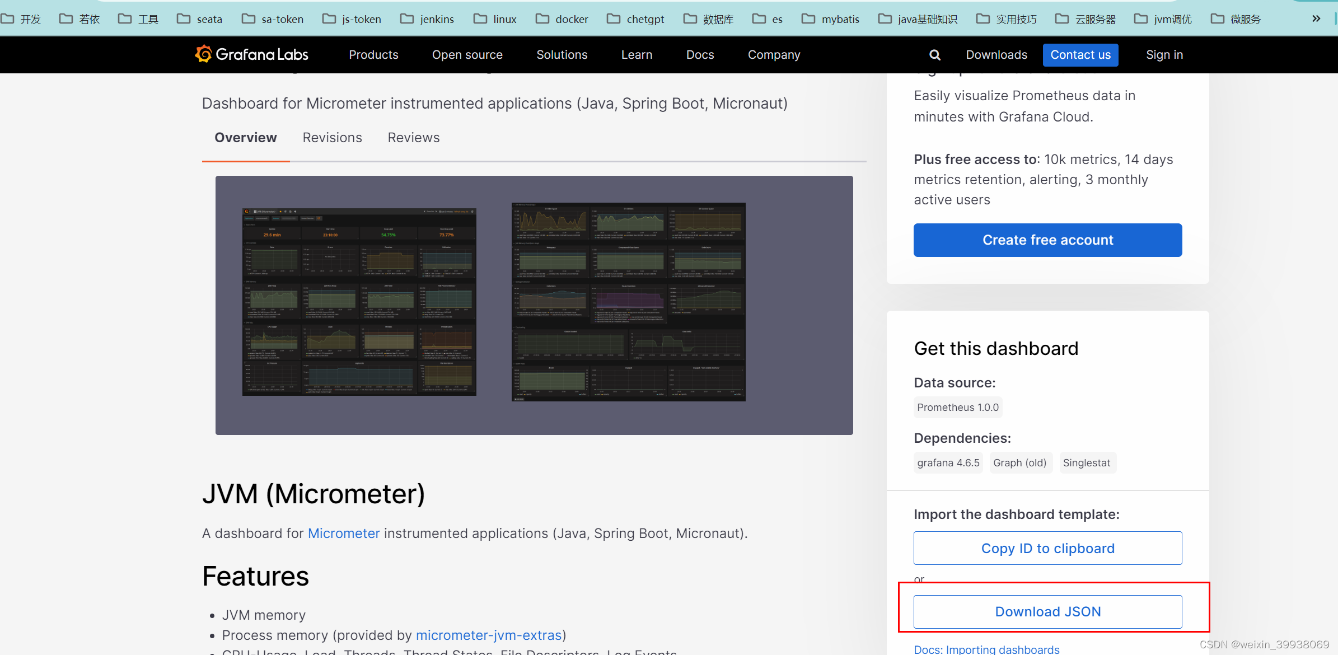Open the 数据库 bookmark folder
The width and height of the screenshot is (1338, 655).
pyautogui.click(x=709, y=19)
